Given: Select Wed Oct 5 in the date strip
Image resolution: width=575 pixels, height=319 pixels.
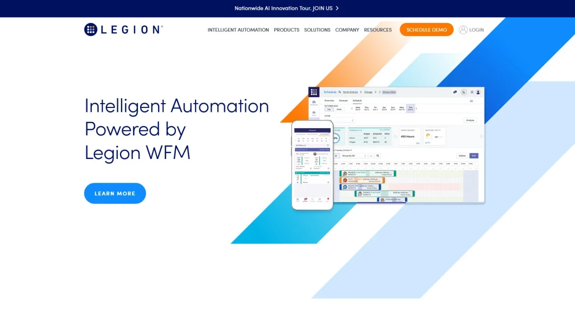Looking at the screenshot, I should [x=358, y=108].
